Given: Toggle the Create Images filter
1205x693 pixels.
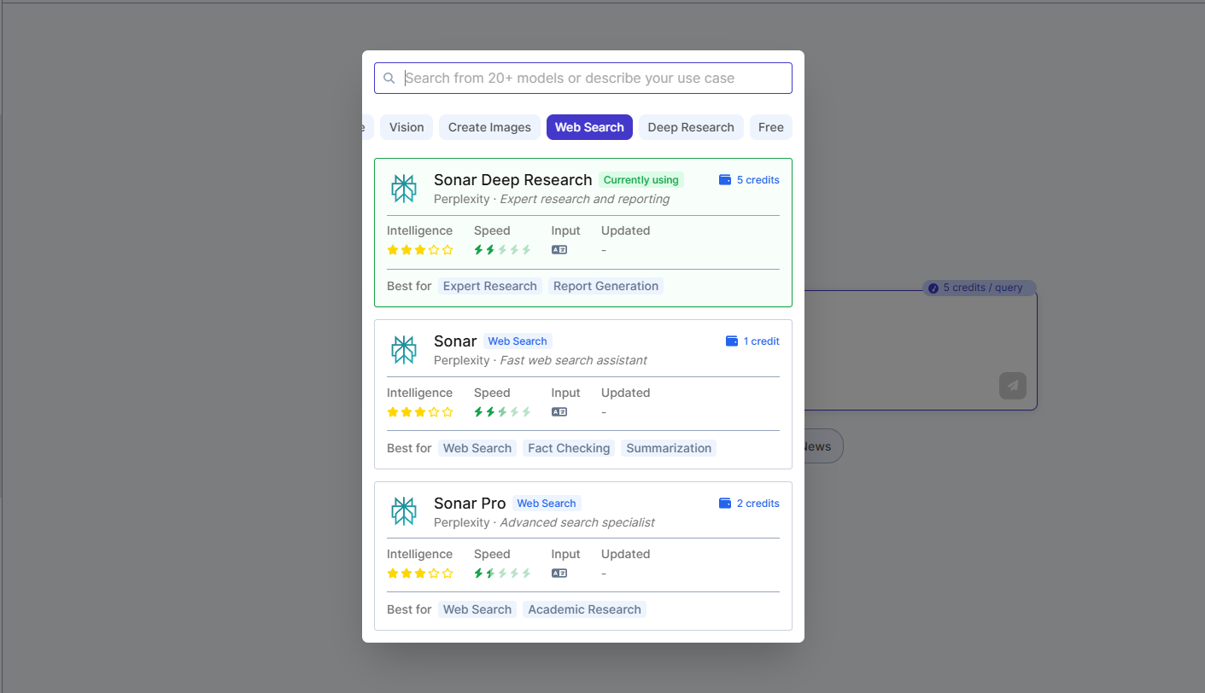Looking at the screenshot, I should tap(489, 127).
